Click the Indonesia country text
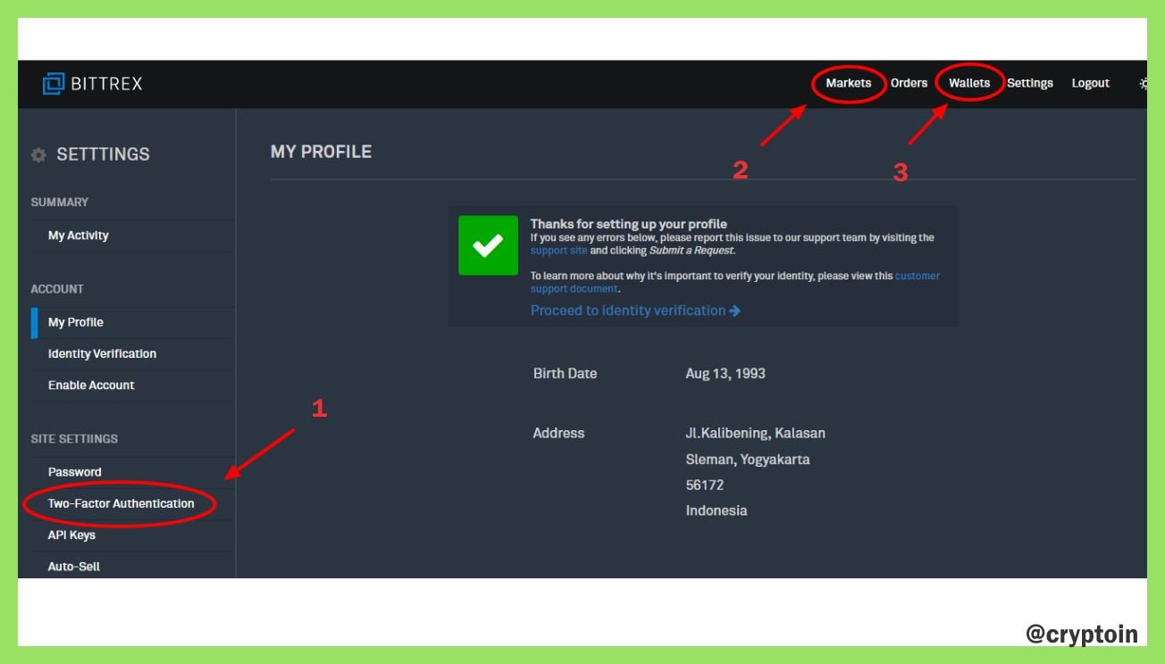 (x=717, y=510)
